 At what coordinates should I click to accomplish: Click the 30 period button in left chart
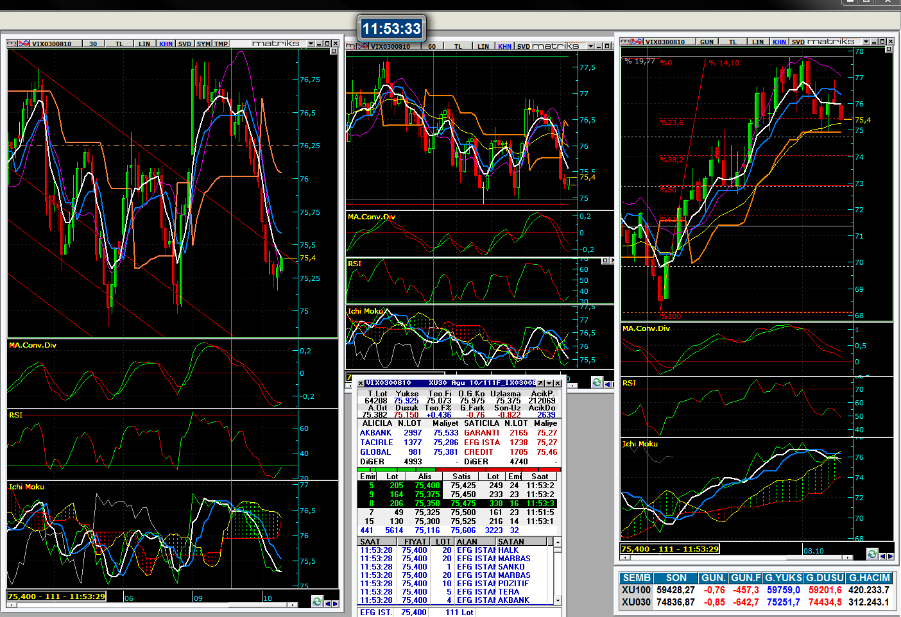point(93,44)
